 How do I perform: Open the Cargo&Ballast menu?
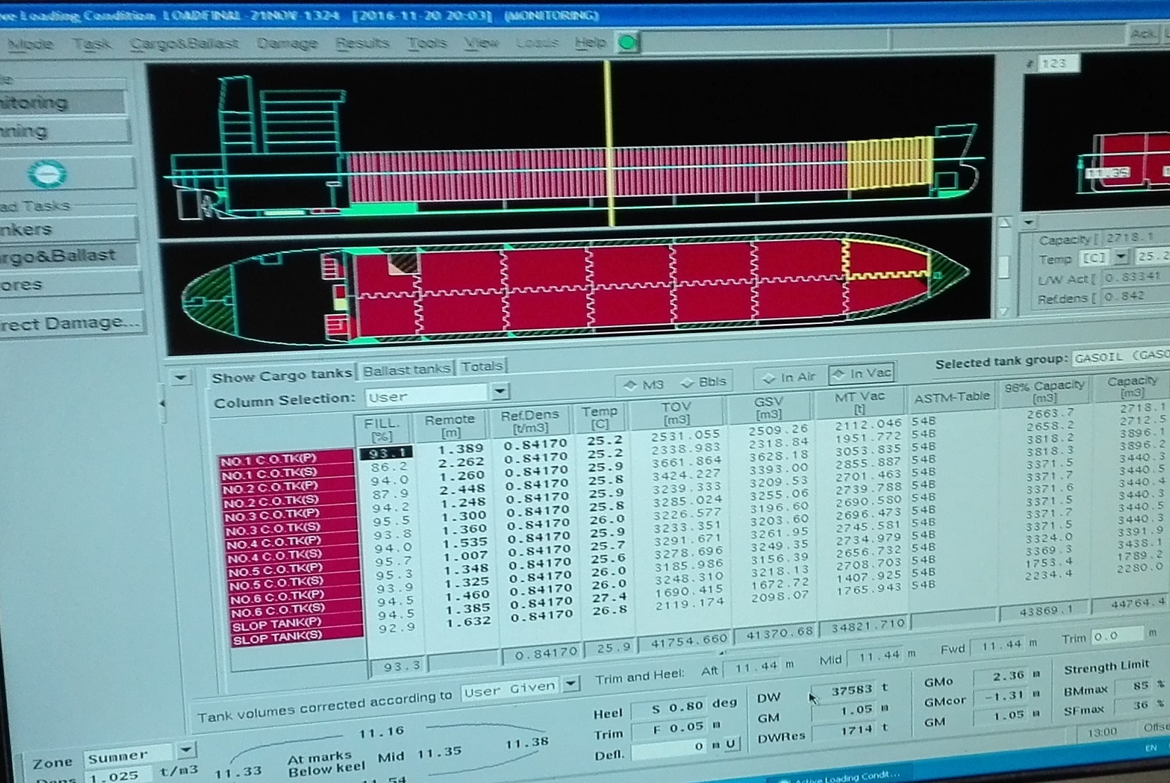pos(184,43)
